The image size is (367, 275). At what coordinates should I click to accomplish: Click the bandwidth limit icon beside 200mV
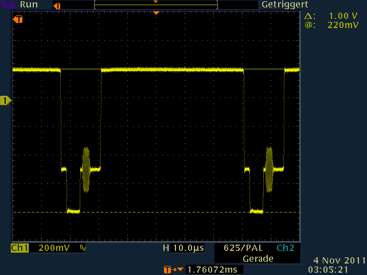83,249
